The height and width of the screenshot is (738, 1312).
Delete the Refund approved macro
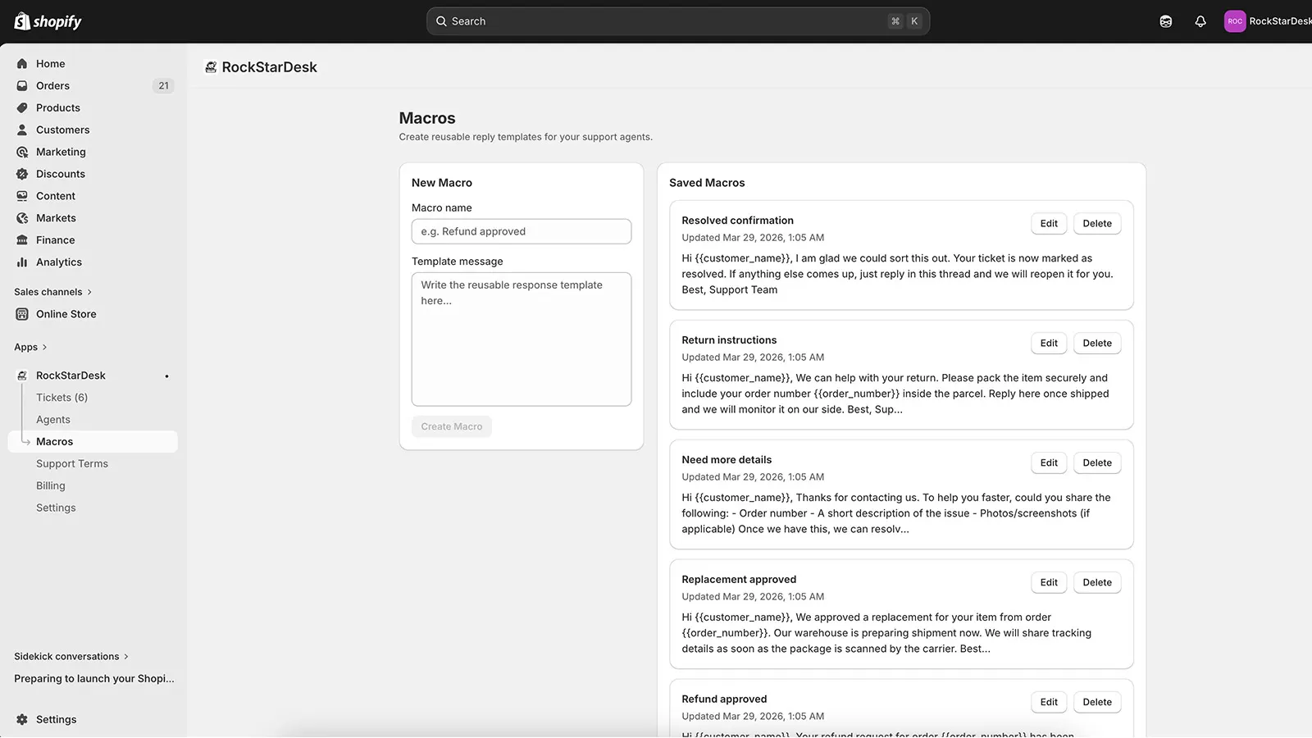coord(1097,703)
